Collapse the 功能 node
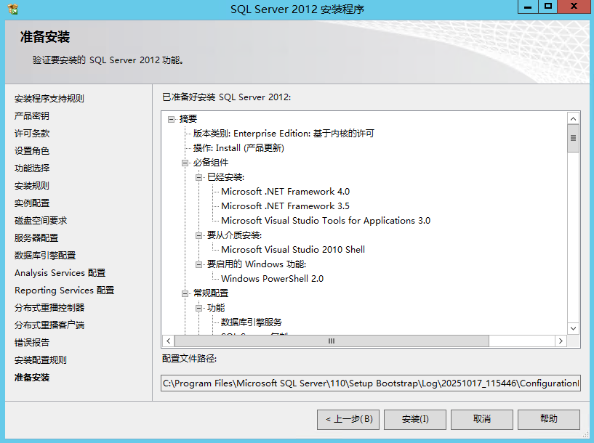The height and width of the screenshot is (443, 594). point(199,308)
